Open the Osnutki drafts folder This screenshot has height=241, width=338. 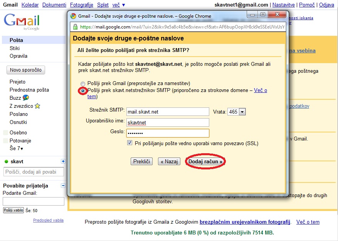[18, 122]
